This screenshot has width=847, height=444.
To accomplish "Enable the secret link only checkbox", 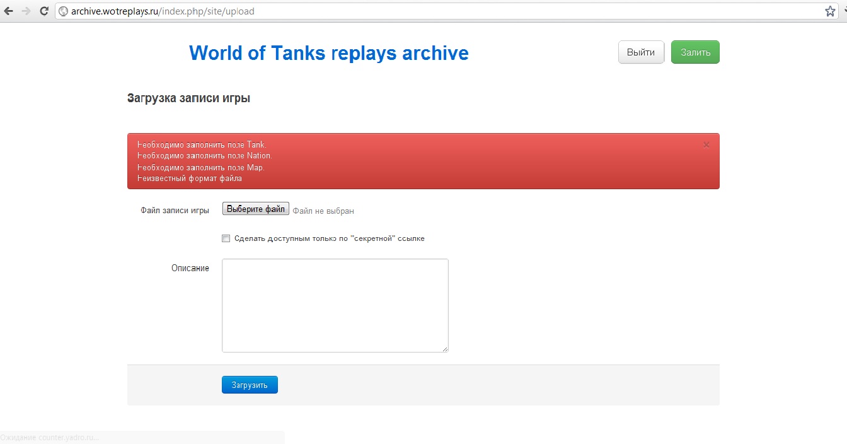I will coord(226,238).
